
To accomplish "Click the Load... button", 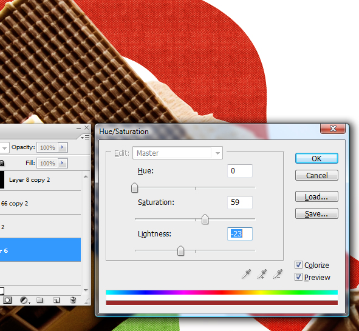I will [x=316, y=196].
